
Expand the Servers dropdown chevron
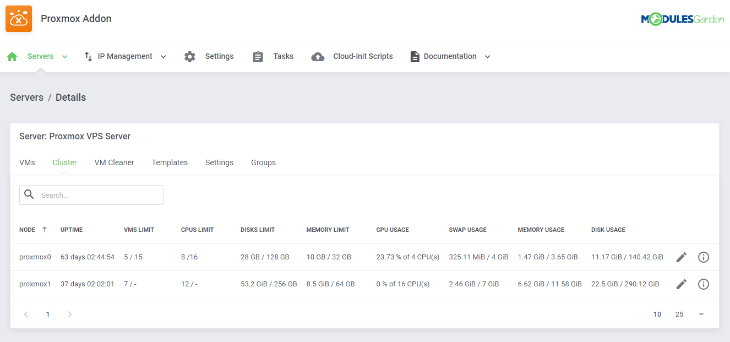click(65, 57)
